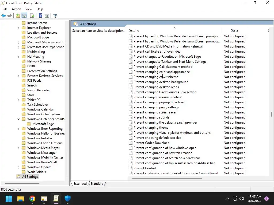Select the OOBE tree folder

click(x=31, y=66)
